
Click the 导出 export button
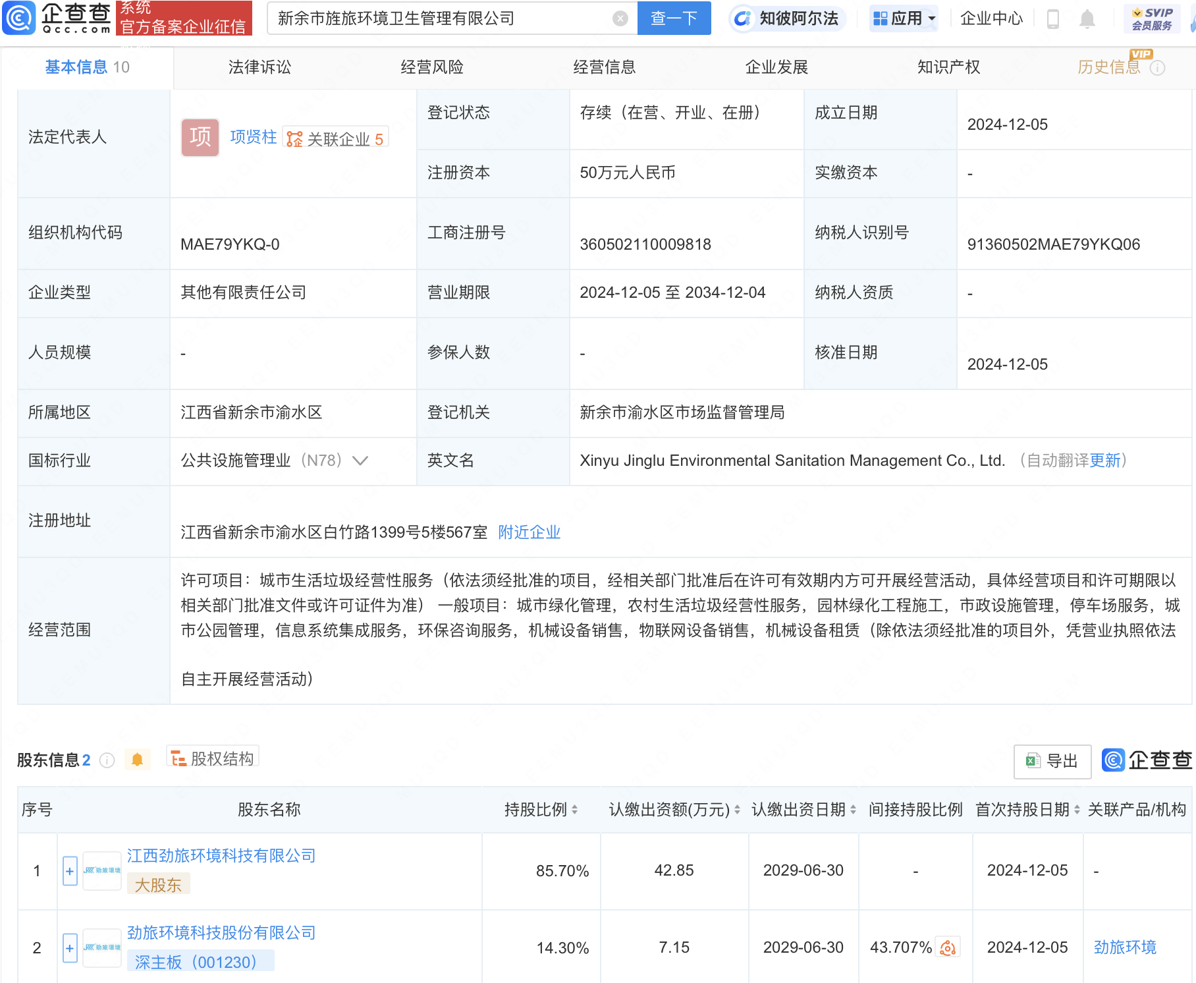[x=1052, y=762]
